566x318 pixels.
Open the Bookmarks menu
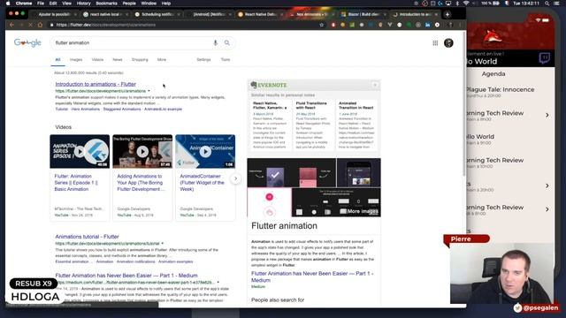[106, 4]
